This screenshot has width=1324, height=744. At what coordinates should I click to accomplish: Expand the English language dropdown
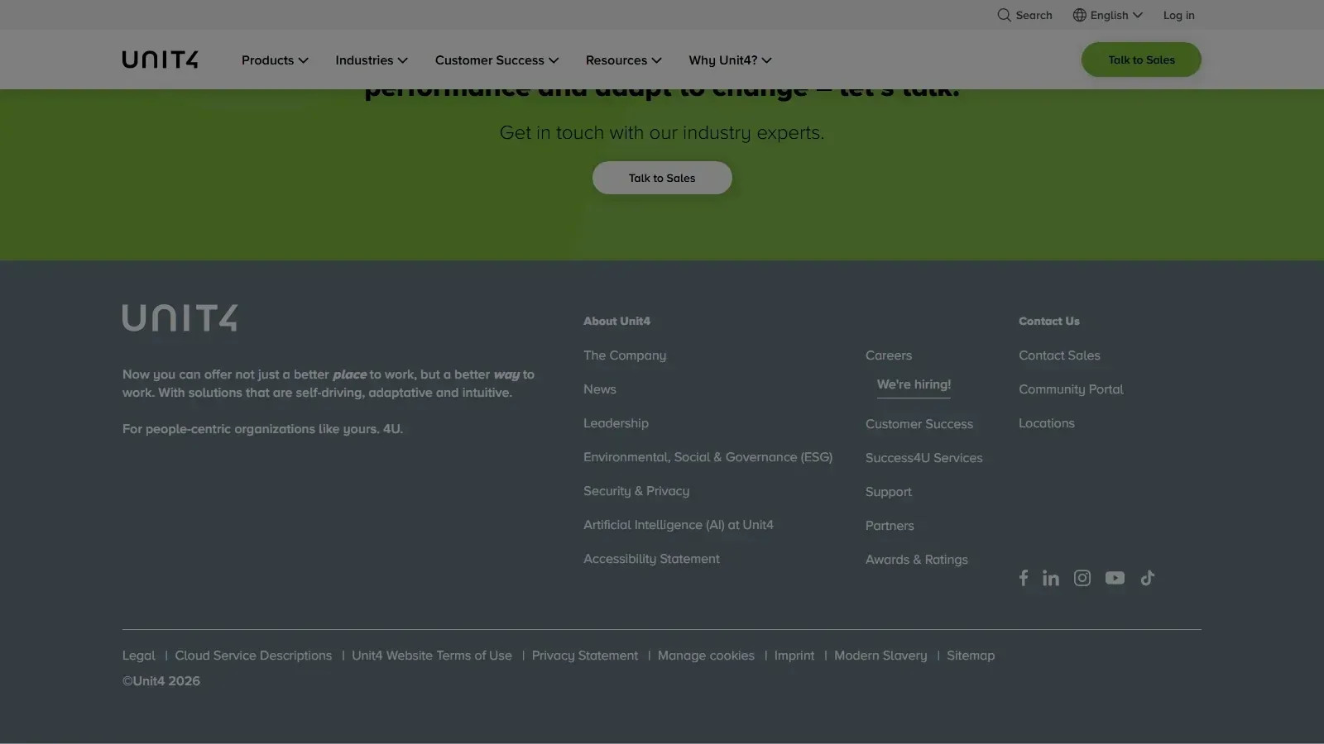(1108, 15)
